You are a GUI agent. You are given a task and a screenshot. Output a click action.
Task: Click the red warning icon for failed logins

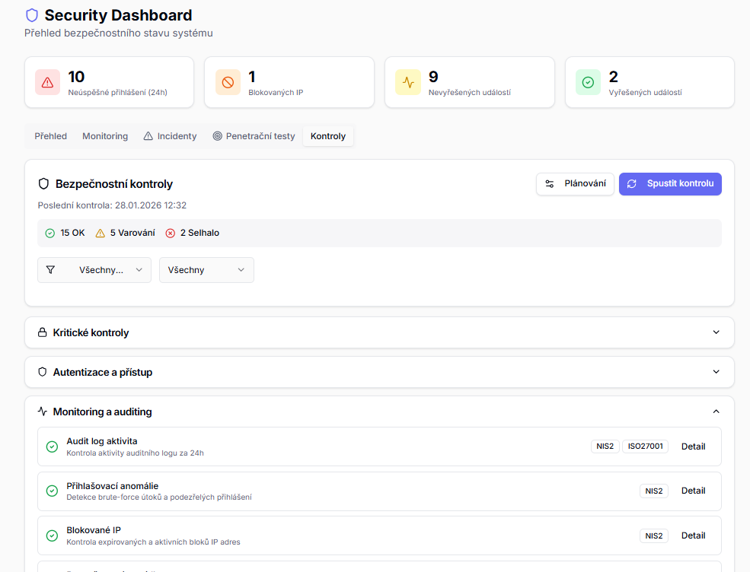click(x=47, y=83)
